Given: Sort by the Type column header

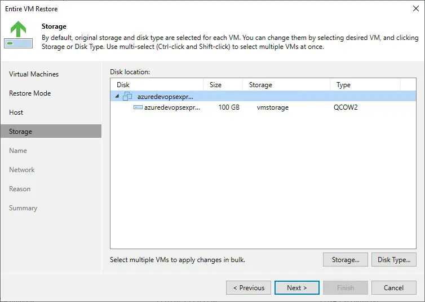Looking at the screenshot, I should click(365, 84).
